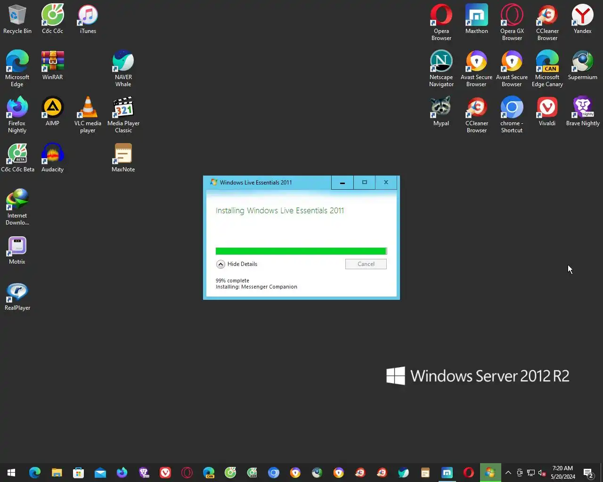Select the MaxNote desktop icon
Image resolution: width=603 pixels, height=482 pixels.
point(123,158)
